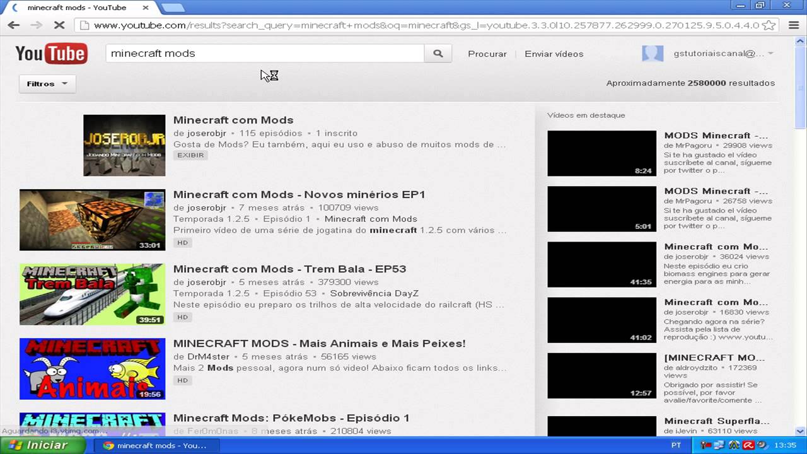Viewport: 807px width, 454px height.
Task: Open the Chrome menu icon
Action: click(794, 25)
